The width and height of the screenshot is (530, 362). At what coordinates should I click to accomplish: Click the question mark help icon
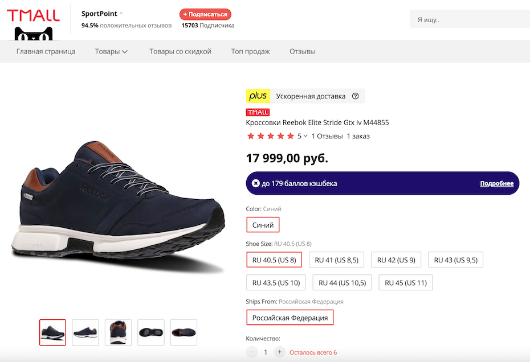click(356, 96)
